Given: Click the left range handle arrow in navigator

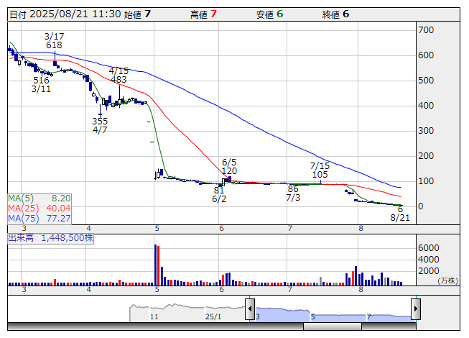Looking at the screenshot, I should pyautogui.click(x=250, y=308).
